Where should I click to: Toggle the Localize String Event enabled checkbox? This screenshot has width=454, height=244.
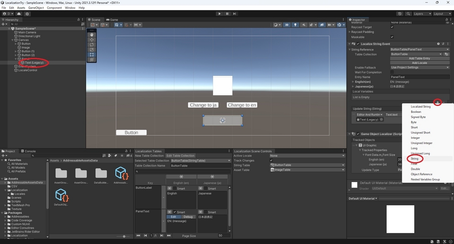pos(358,44)
